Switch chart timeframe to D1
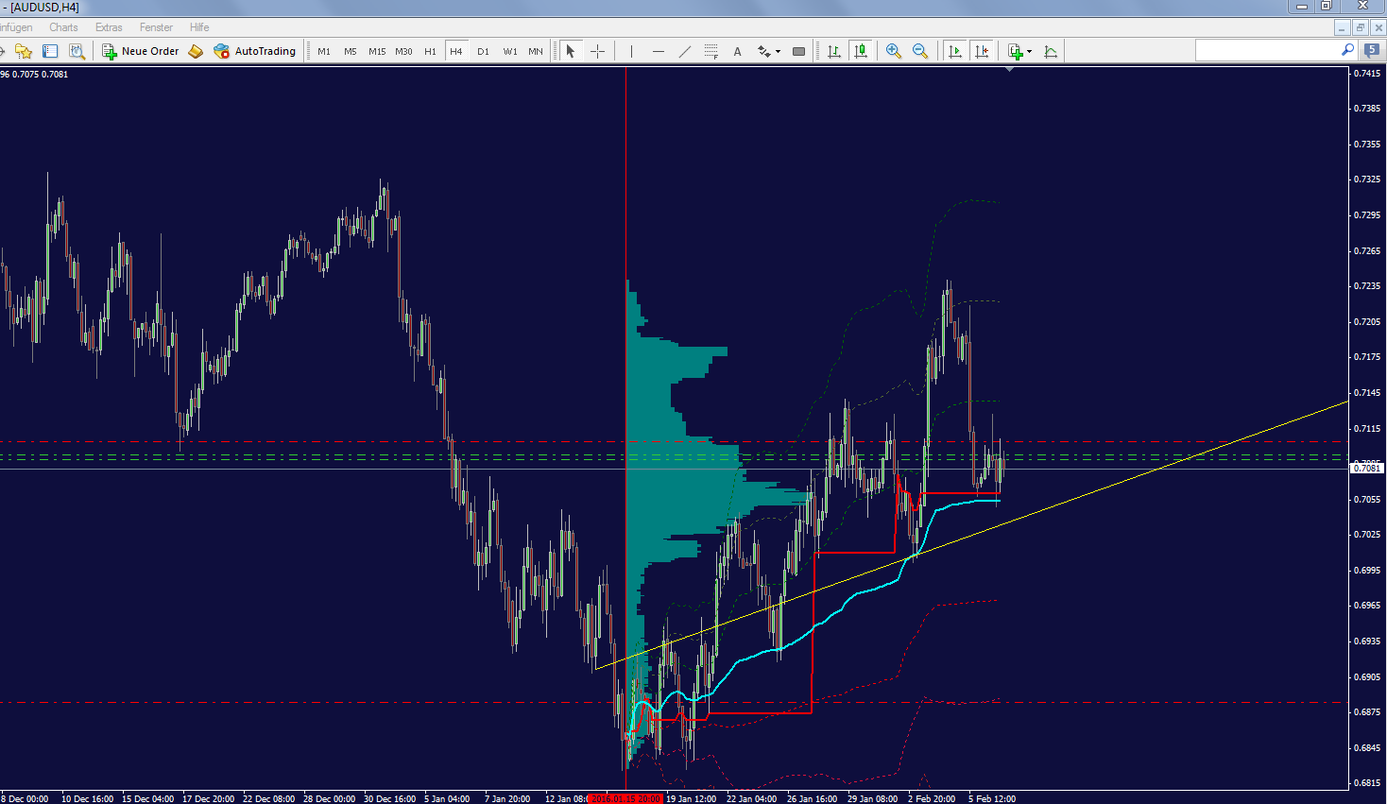This screenshot has height=804, width=1387. [x=483, y=51]
